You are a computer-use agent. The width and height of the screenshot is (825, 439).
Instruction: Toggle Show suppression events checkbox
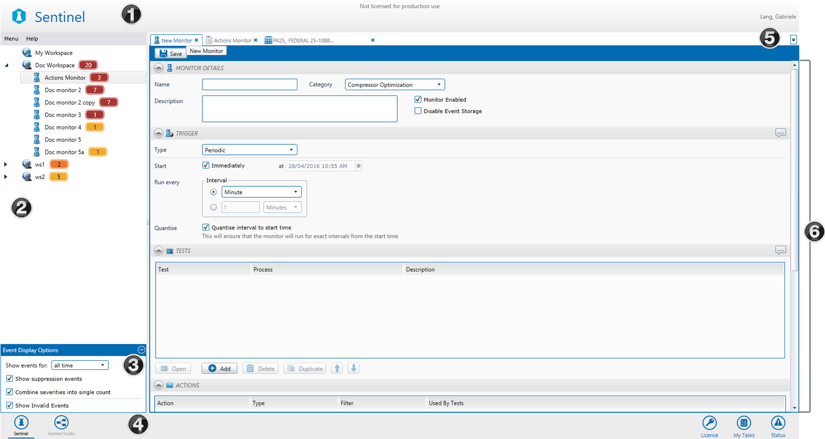click(x=10, y=378)
